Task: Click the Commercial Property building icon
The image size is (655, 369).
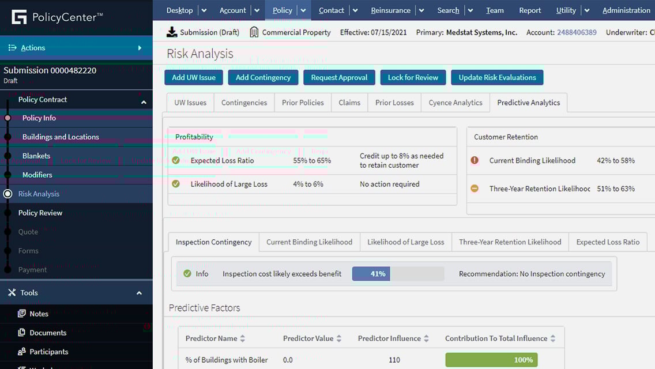Action: click(x=254, y=32)
